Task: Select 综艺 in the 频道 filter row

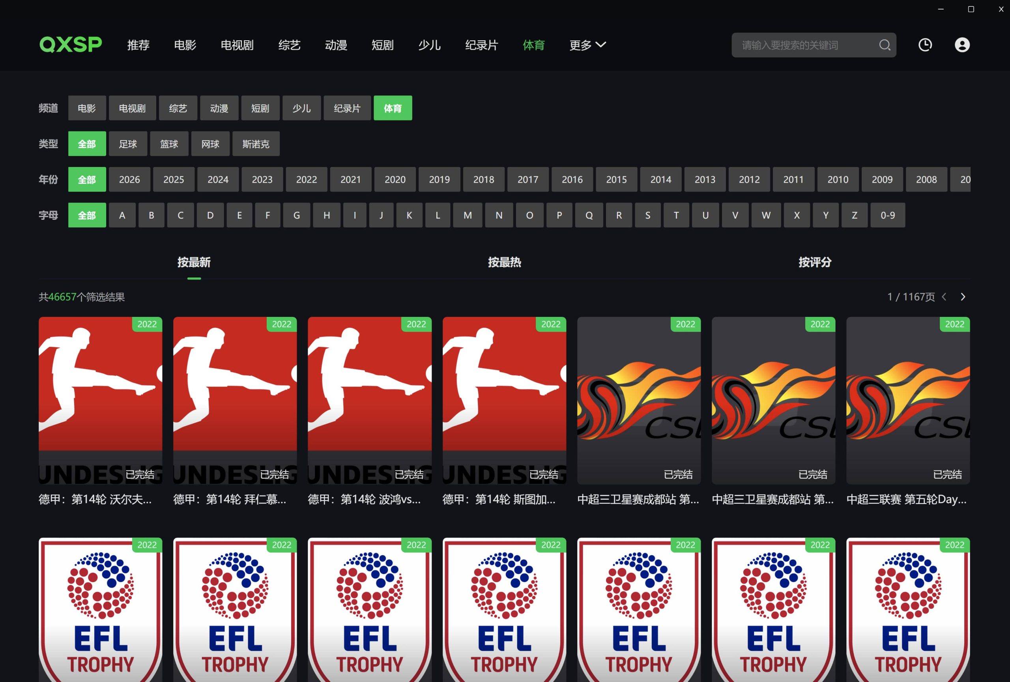Action: tap(178, 108)
